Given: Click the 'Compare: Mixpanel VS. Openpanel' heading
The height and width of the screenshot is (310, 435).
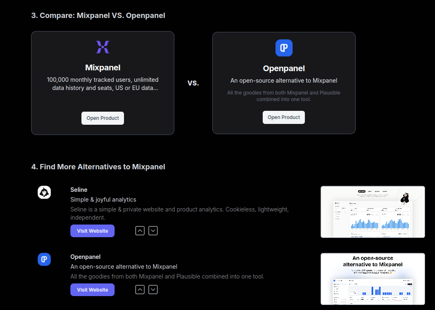Looking at the screenshot, I should (98, 16).
